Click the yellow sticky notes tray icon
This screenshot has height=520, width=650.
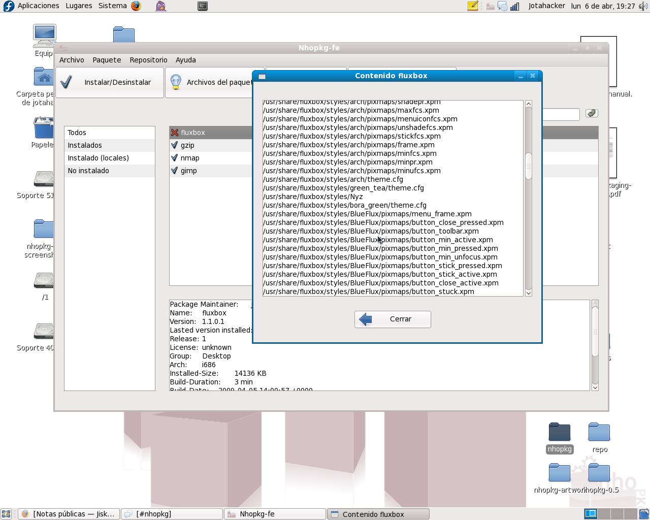[473, 6]
